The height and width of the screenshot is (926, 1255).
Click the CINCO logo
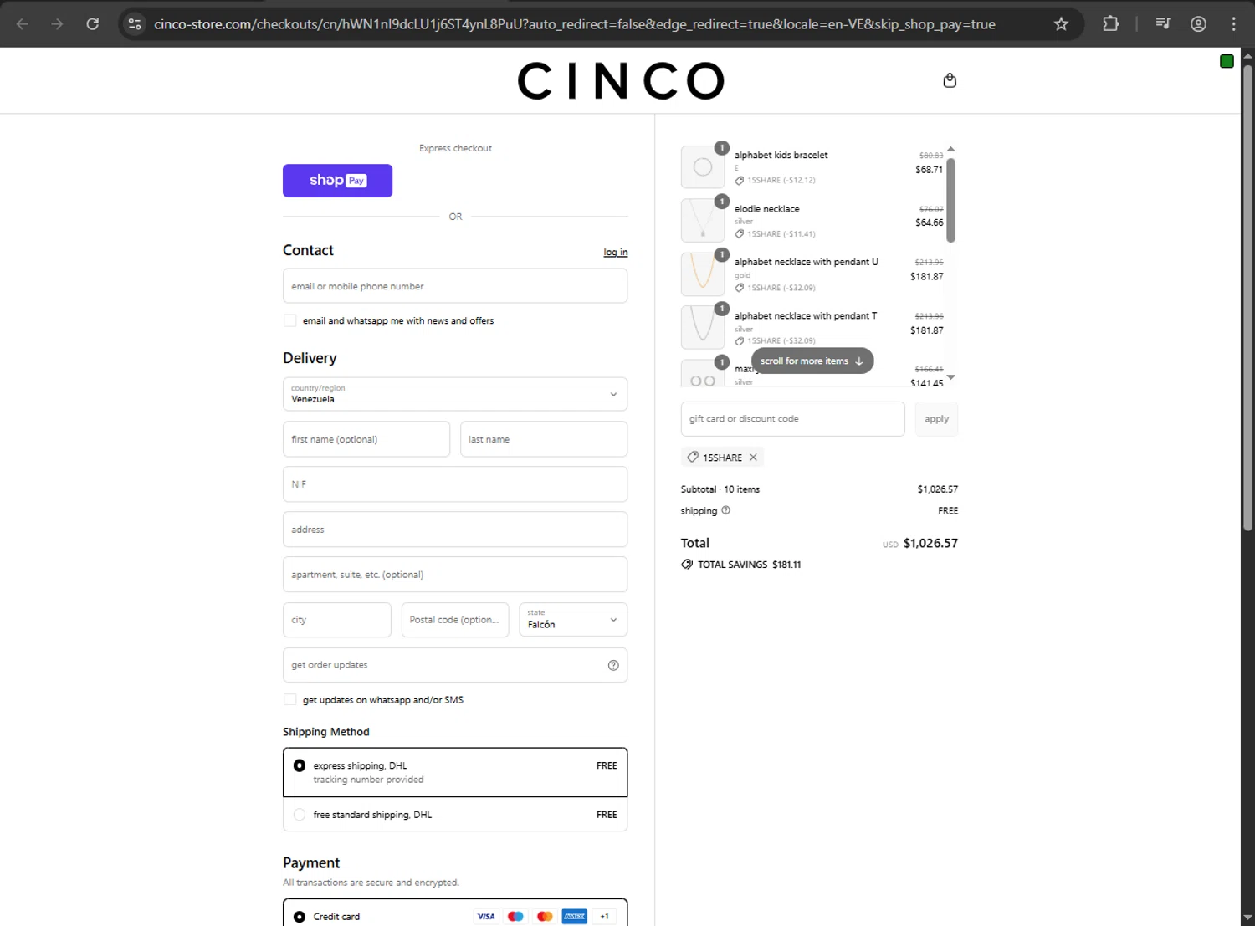coord(621,81)
